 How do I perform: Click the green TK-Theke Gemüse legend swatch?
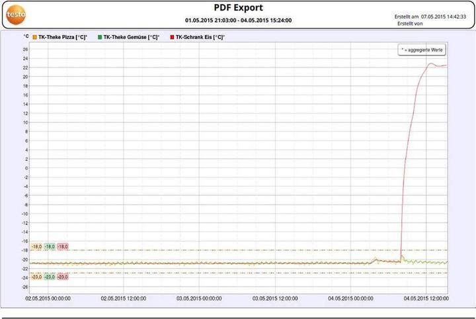click(100, 38)
